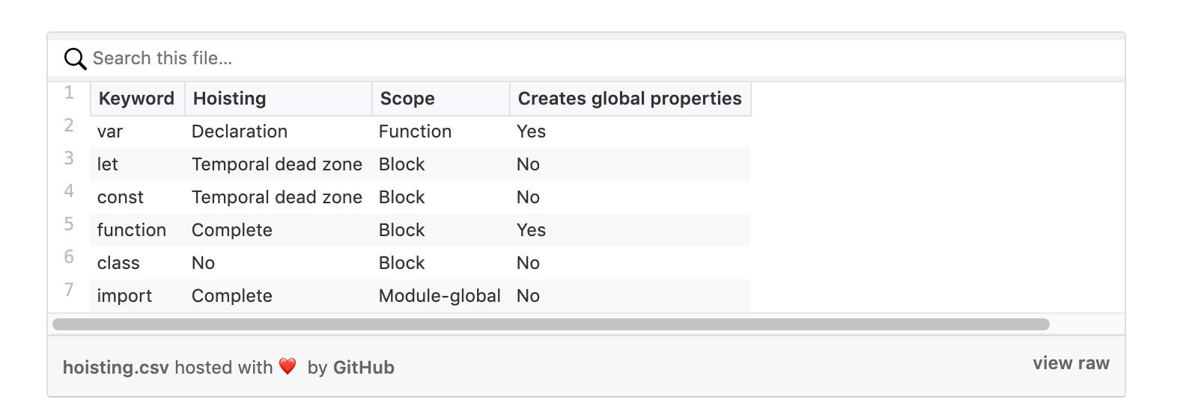Click line number 1 of the file
The width and height of the screenshot is (1192, 417).
coord(69,93)
